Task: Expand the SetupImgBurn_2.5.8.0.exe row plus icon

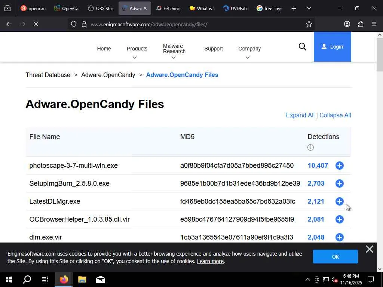Action: click(340, 183)
